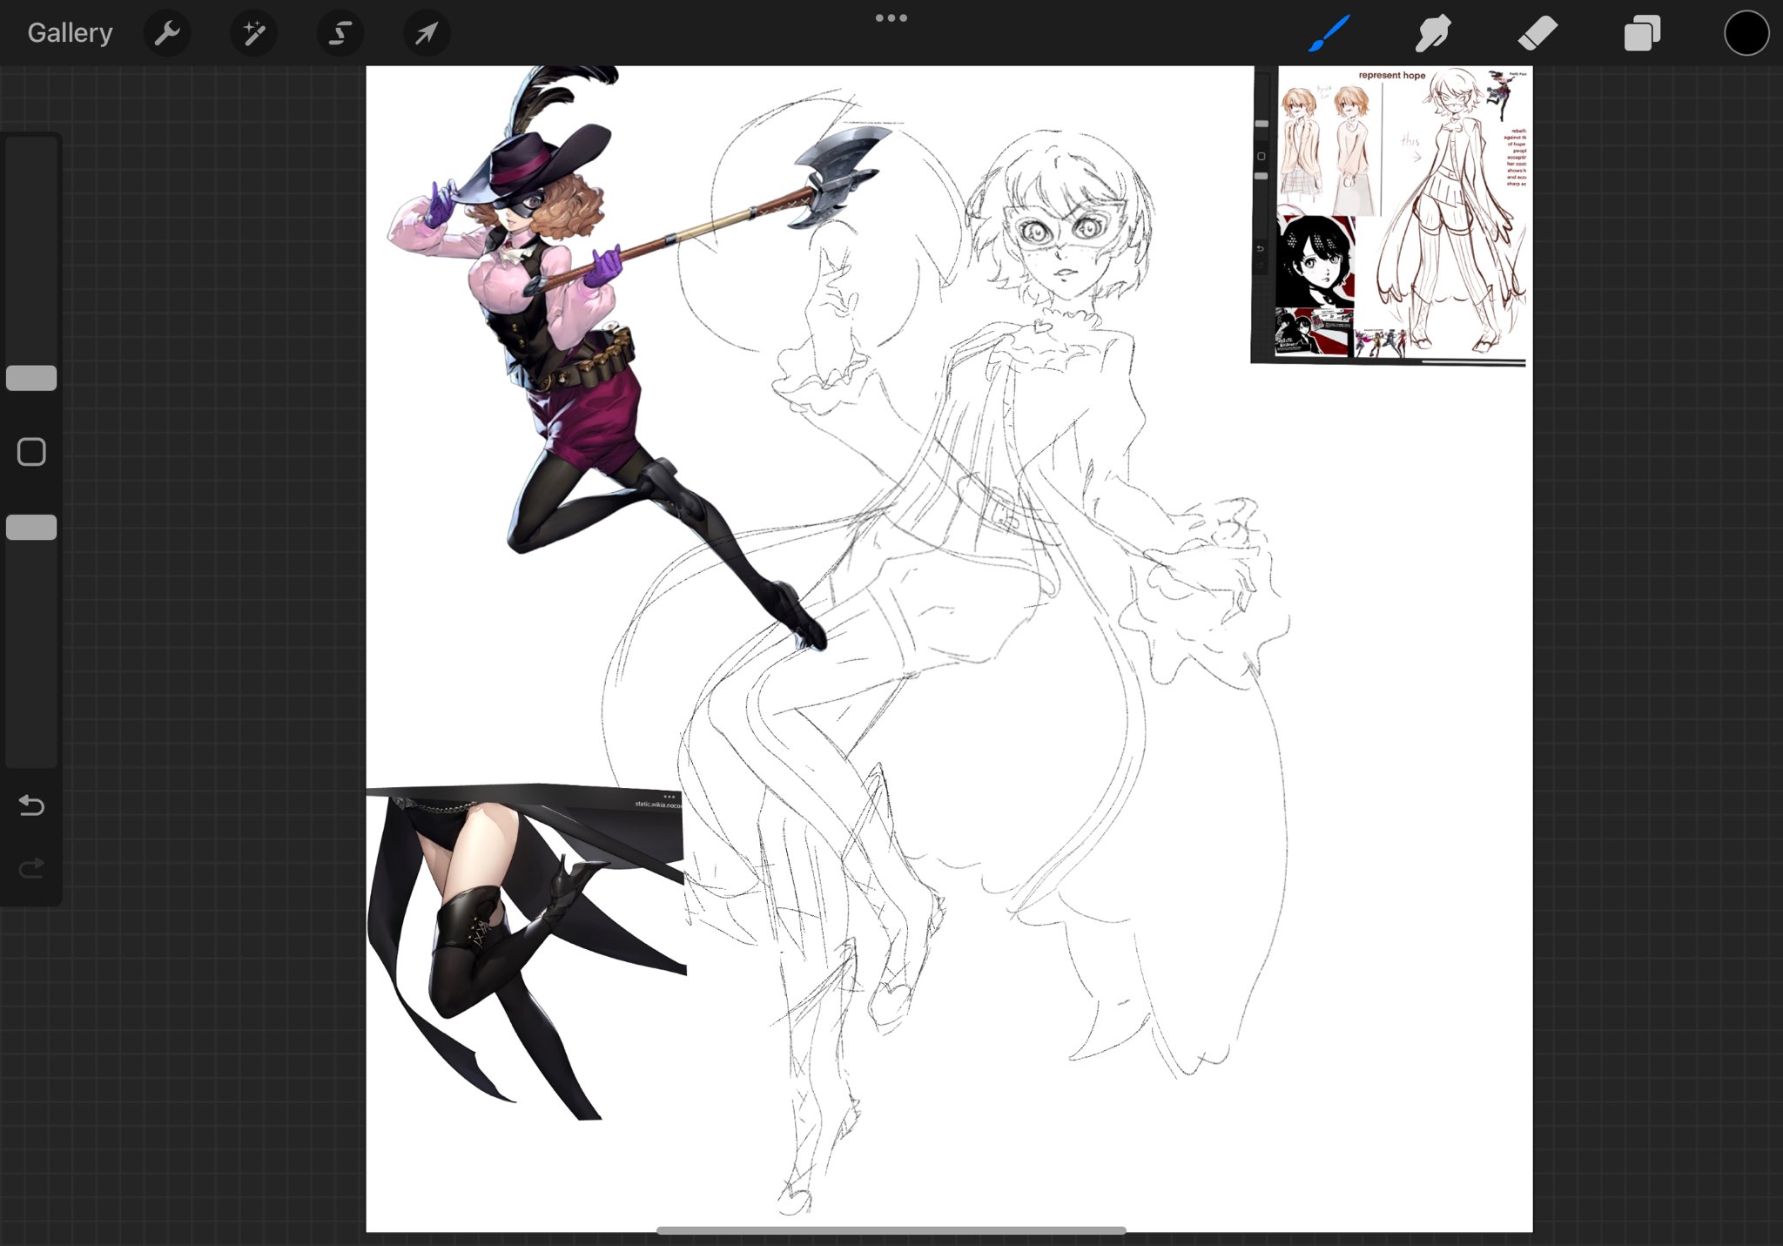Screen dimensions: 1783x1246
Task: Open the active color picker circle
Action: (x=1746, y=34)
